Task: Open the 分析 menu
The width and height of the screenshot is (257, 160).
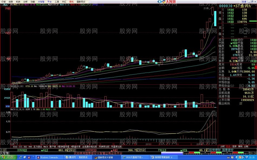Action: pyautogui.click(x=25, y=2)
